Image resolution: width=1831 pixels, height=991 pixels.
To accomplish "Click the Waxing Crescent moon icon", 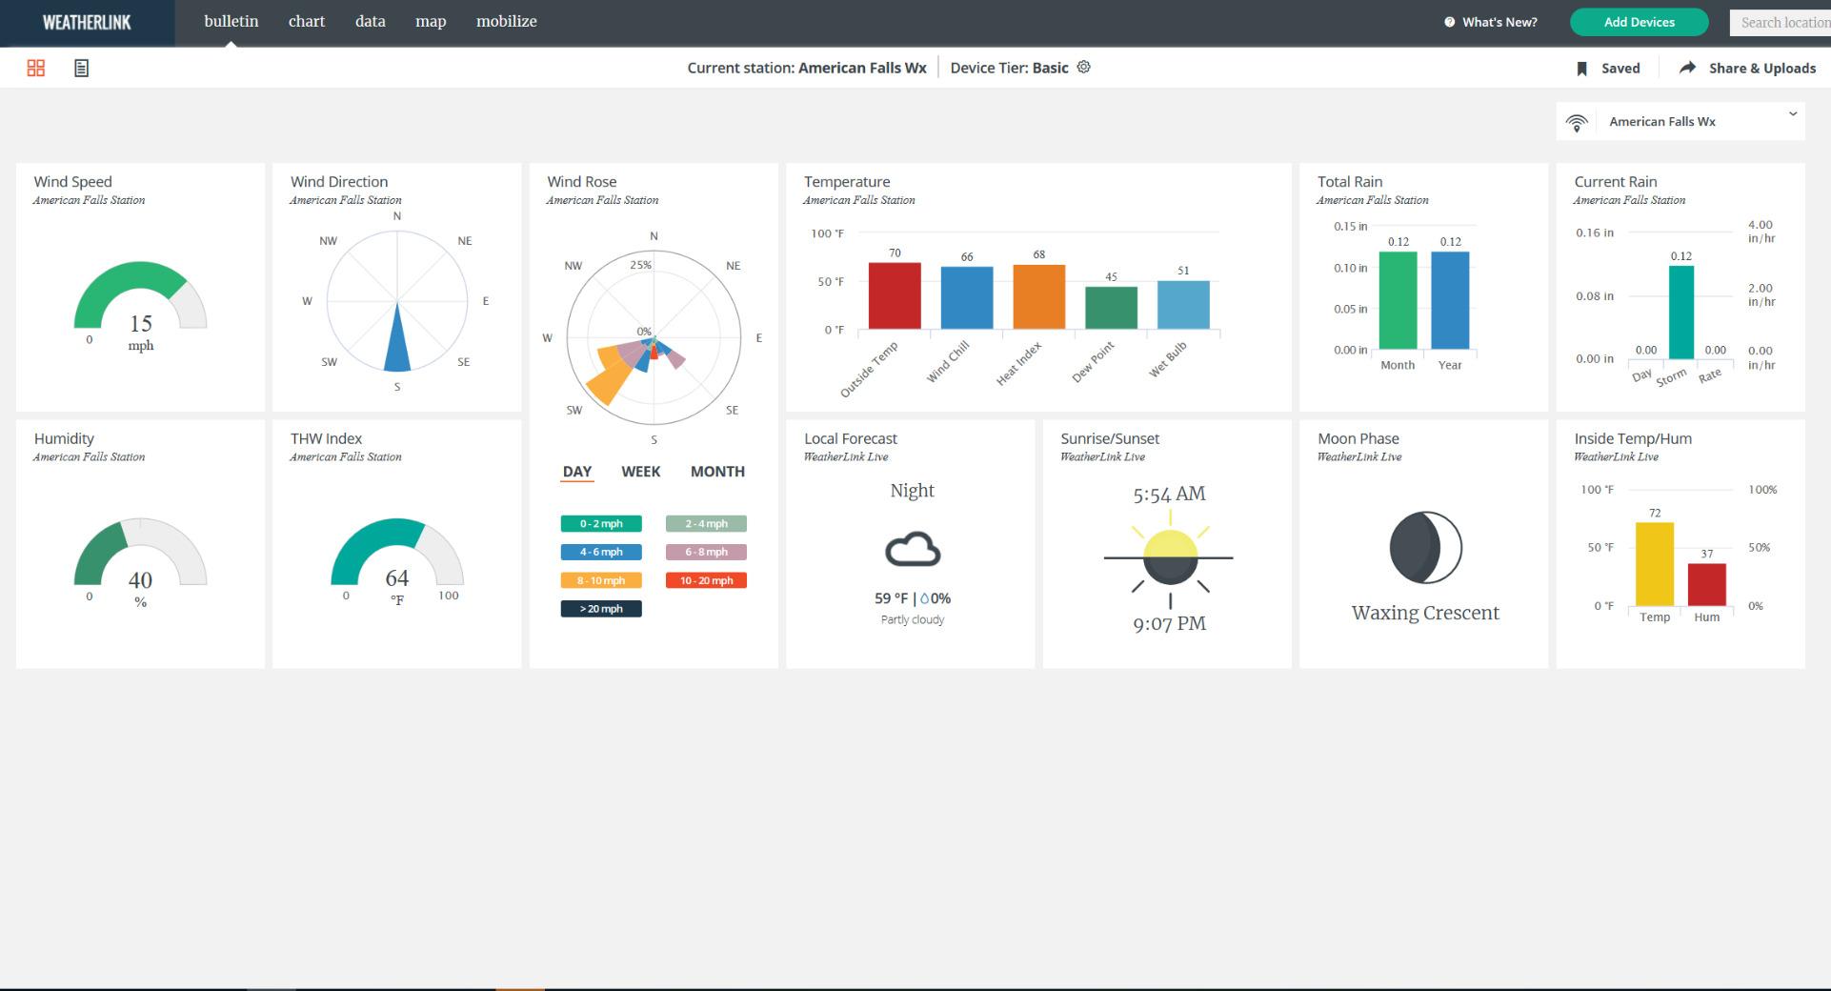I will point(1425,548).
